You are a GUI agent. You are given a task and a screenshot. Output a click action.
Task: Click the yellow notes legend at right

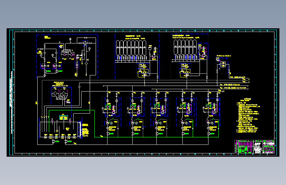tap(248, 116)
